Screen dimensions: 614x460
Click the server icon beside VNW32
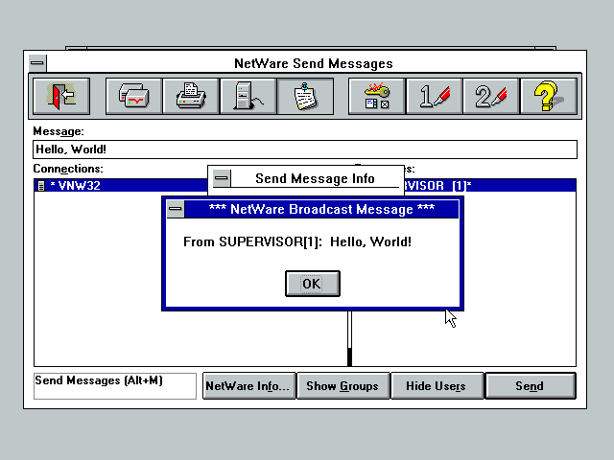point(40,186)
